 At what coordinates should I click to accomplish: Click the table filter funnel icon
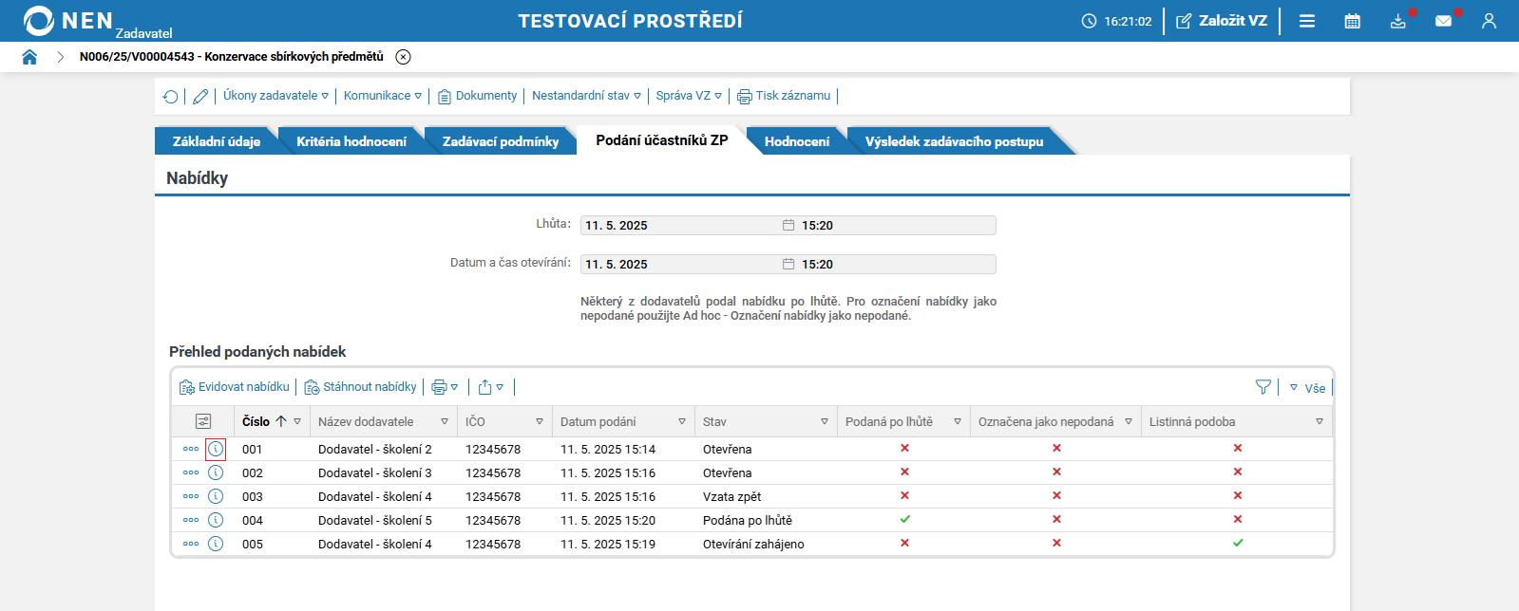[x=1263, y=387]
